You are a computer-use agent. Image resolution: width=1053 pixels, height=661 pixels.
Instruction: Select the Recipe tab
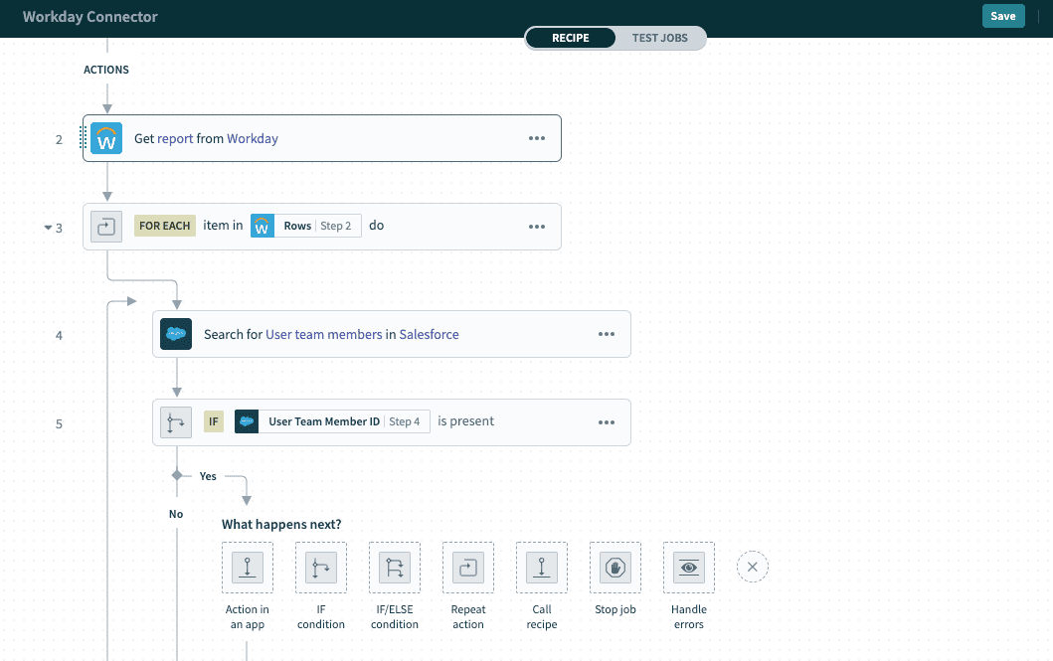click(571, 38)
